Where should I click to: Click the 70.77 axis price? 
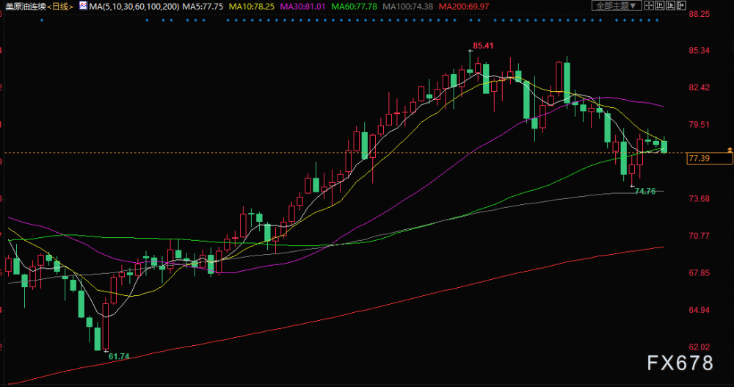click(x=700, y=235)
